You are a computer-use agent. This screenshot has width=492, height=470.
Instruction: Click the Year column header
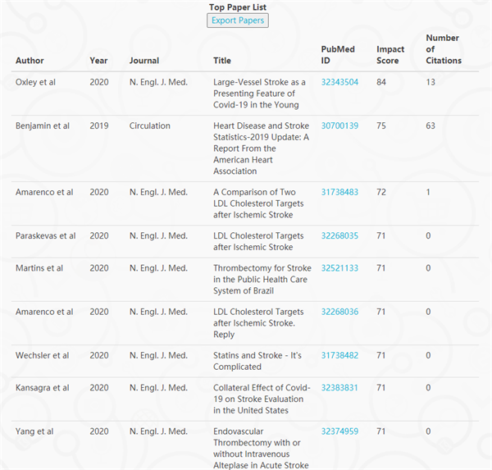(x=98, y=61)
